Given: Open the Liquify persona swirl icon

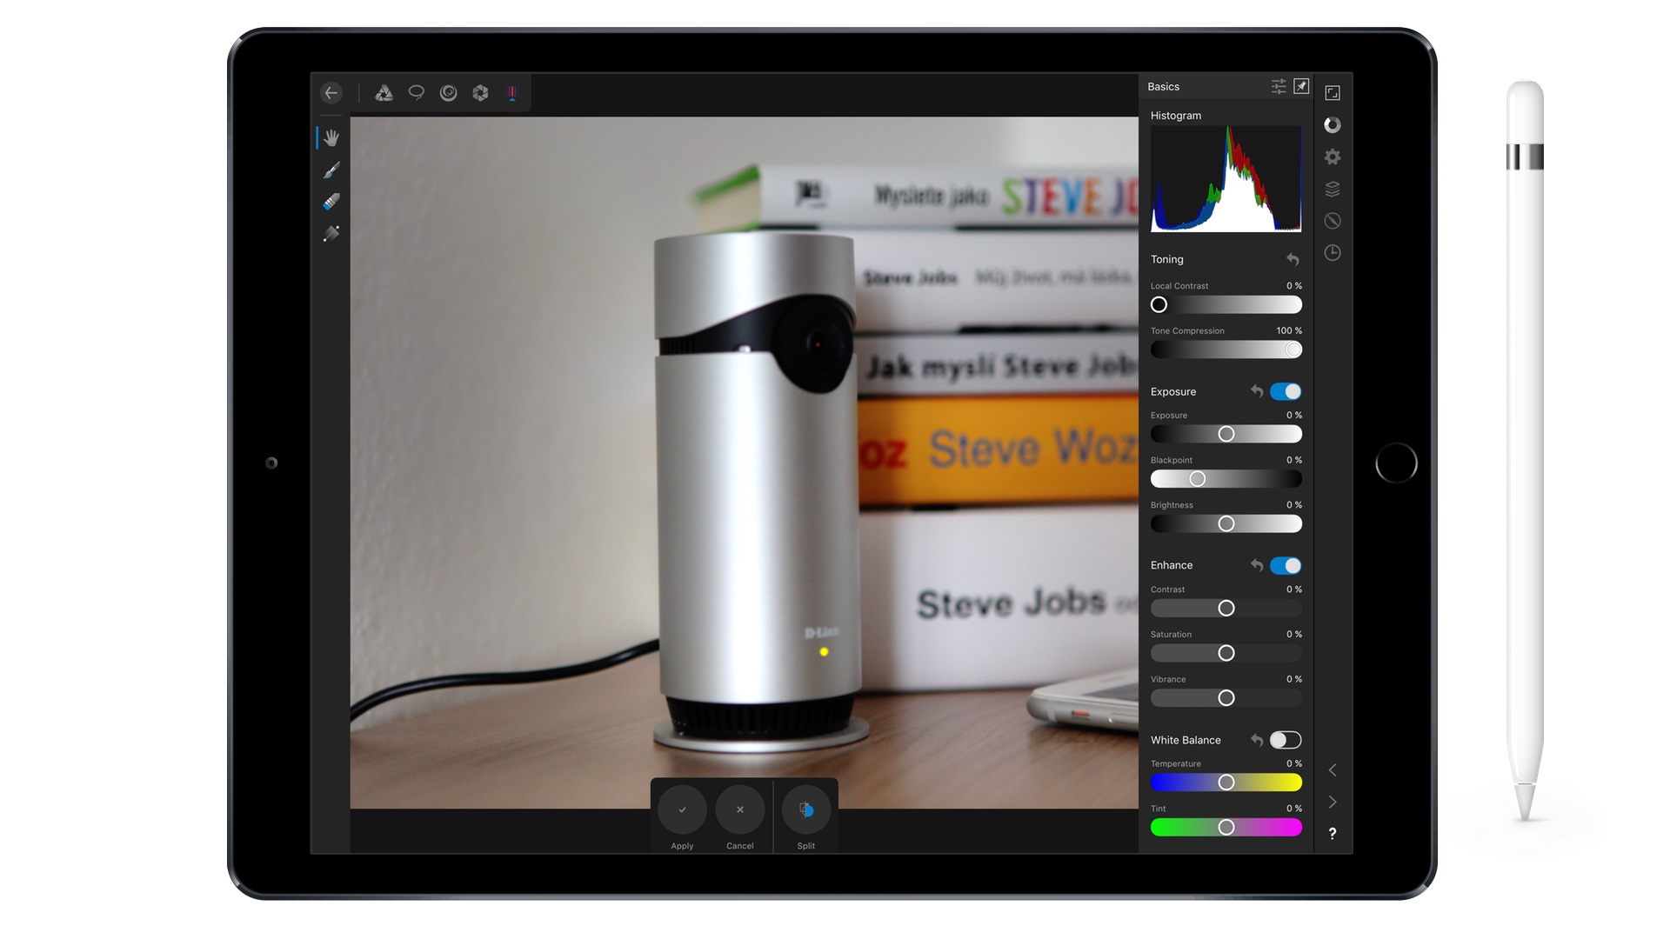Looking at the screenshot, I should (449, 93).
